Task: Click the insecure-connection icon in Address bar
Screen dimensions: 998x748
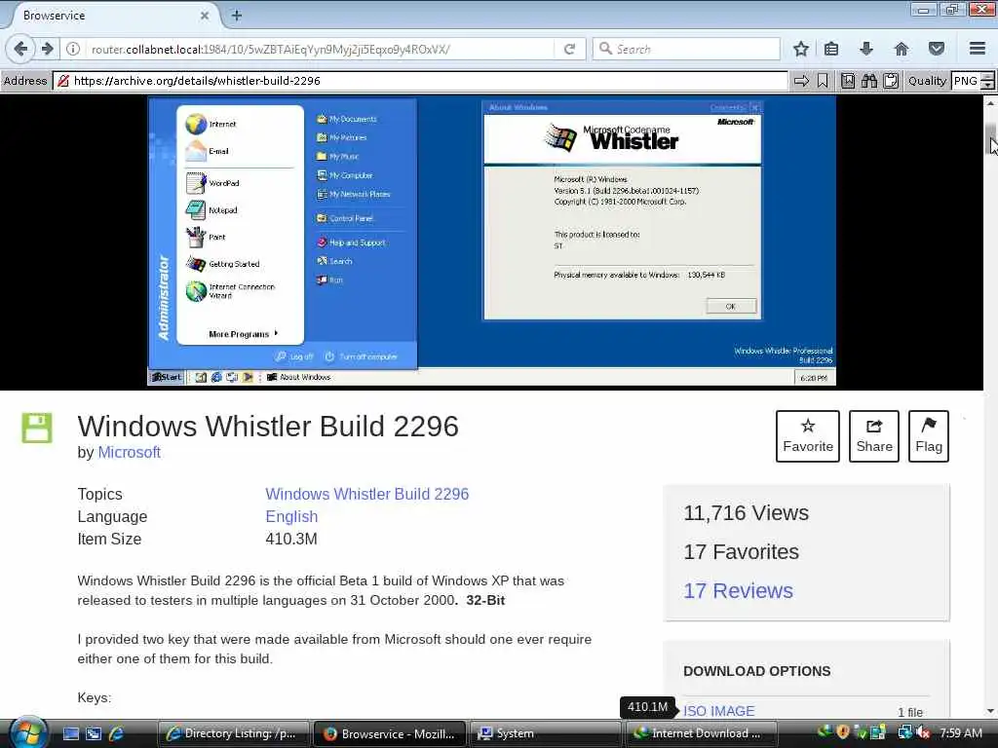Action: pos(63,81)
